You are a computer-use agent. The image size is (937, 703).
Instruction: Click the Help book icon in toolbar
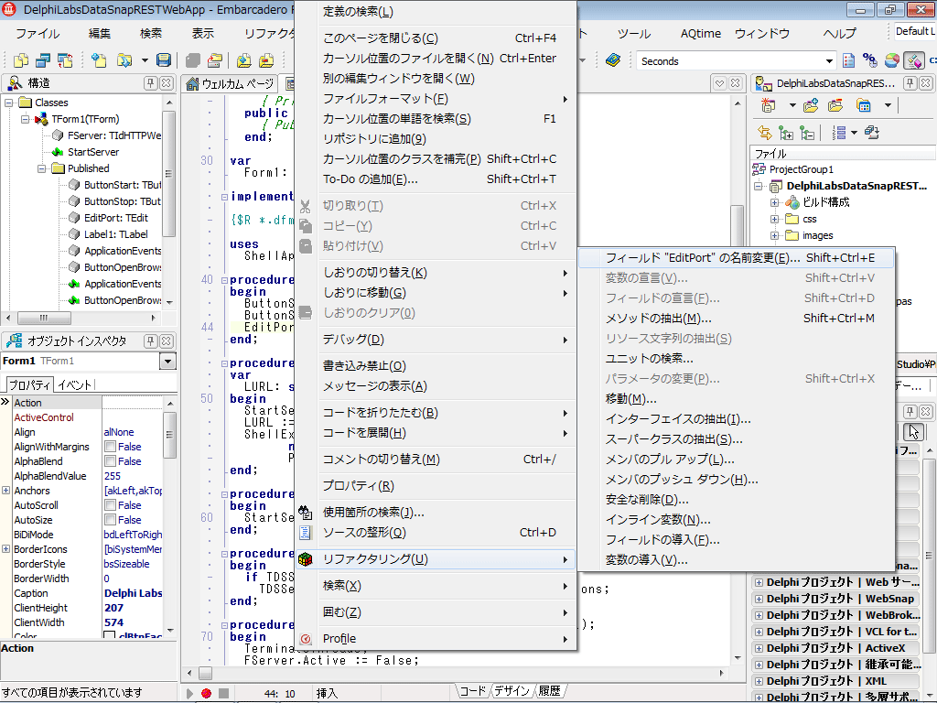coord(613,60)
